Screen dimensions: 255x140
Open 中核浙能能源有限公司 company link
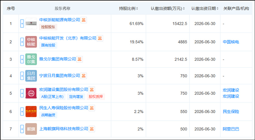pyautogui.click(x=59, y=20)
